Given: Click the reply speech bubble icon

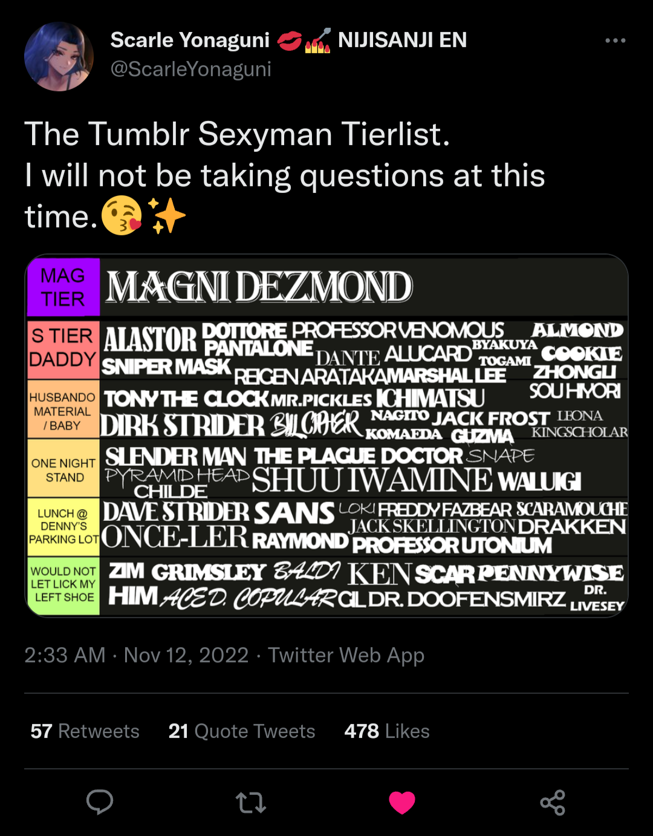Looking at the screenshot, I should click(x=100, y=802).
